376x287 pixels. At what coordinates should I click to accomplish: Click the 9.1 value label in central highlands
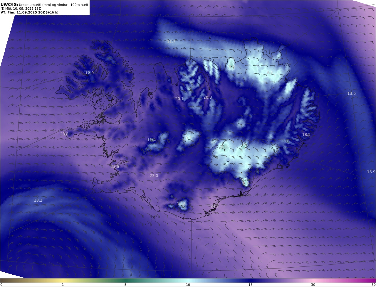188,137
